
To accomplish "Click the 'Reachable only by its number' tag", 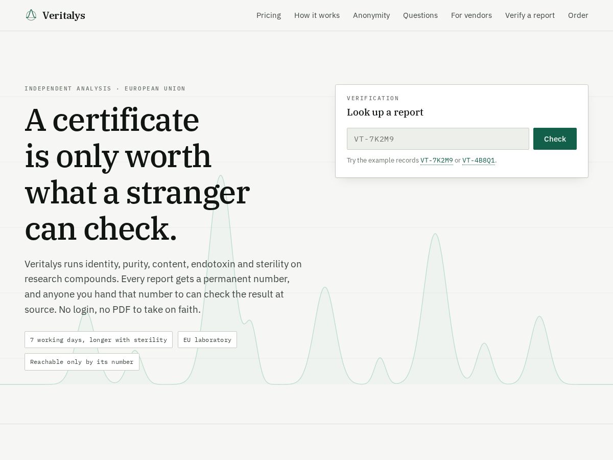I will pos(82,362).
